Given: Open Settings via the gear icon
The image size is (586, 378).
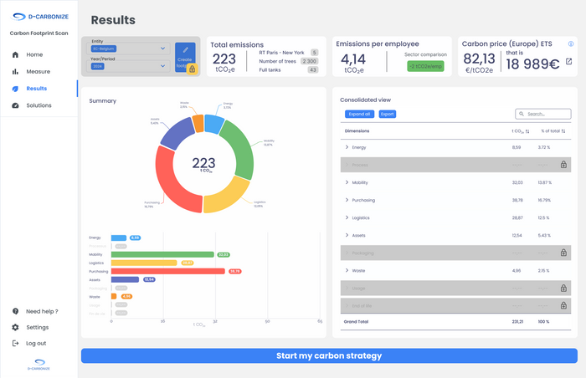Looking at the screenshot, I should coord(15,327).
